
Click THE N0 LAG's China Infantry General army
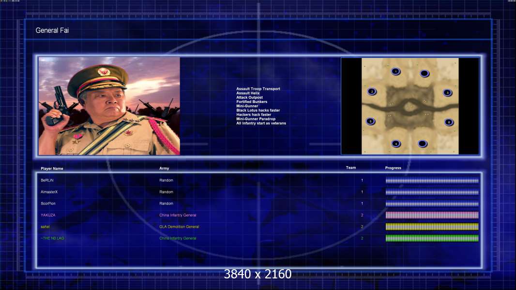(x=178, y=238)
